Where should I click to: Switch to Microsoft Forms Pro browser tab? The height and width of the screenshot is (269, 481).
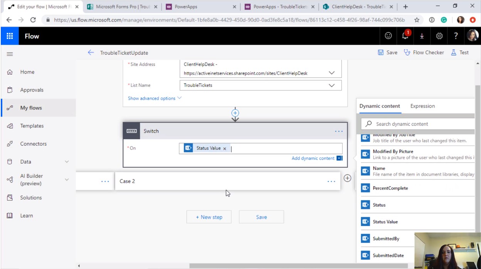(x=122, y=7)
